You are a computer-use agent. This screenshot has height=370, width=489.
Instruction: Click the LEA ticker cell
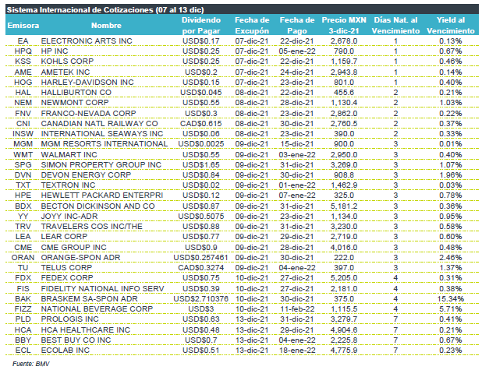(23, 237)
